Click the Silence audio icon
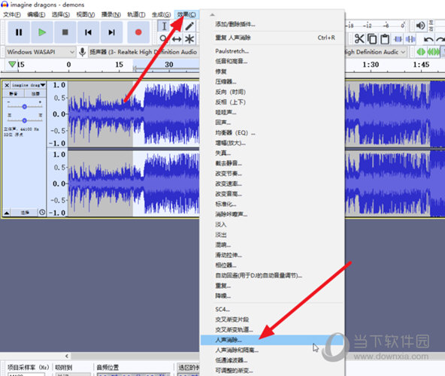The height and width of the screenshot is (376, 445). click(x=410, y=39)
